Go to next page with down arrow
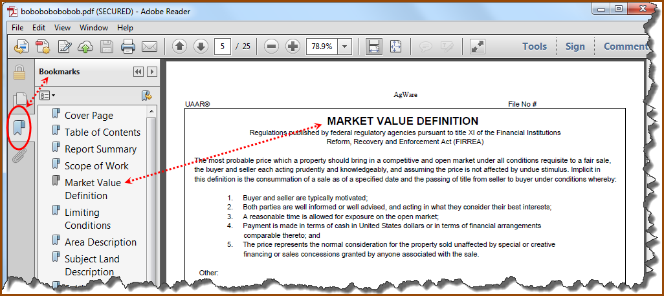Viewport: 664px width, 296px height. click(x=201, y=47)
